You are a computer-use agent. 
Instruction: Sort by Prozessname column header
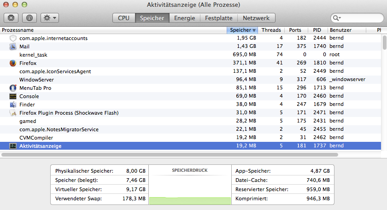(x=113, y=30)
